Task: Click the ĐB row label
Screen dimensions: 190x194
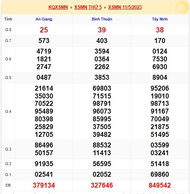Action: click(8, 185)
